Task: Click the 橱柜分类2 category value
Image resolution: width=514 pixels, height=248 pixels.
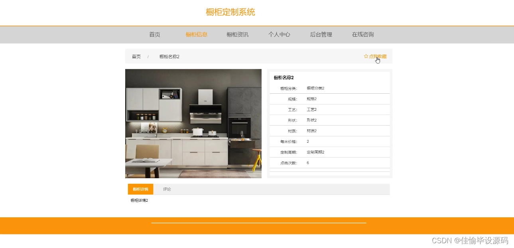Action: (315, 88)
